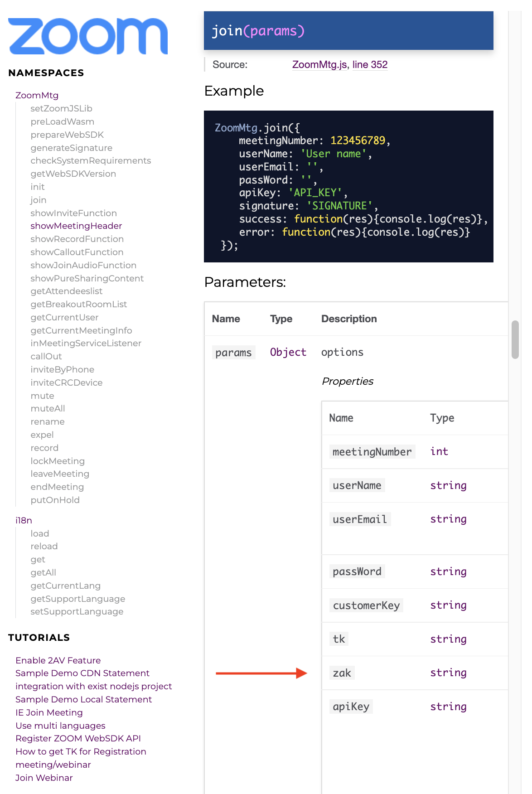Open generateSignature method
The height and width of the screenshot is (794, 532).
(x=71, y=148)
